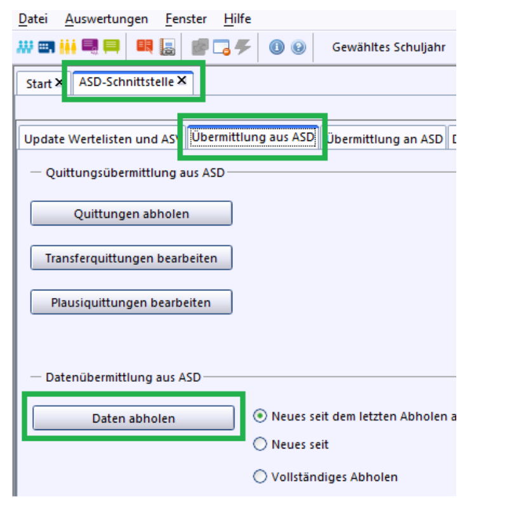Click the yellow persons toolbar icon
The image size is (514, 519).
[68, 47]
